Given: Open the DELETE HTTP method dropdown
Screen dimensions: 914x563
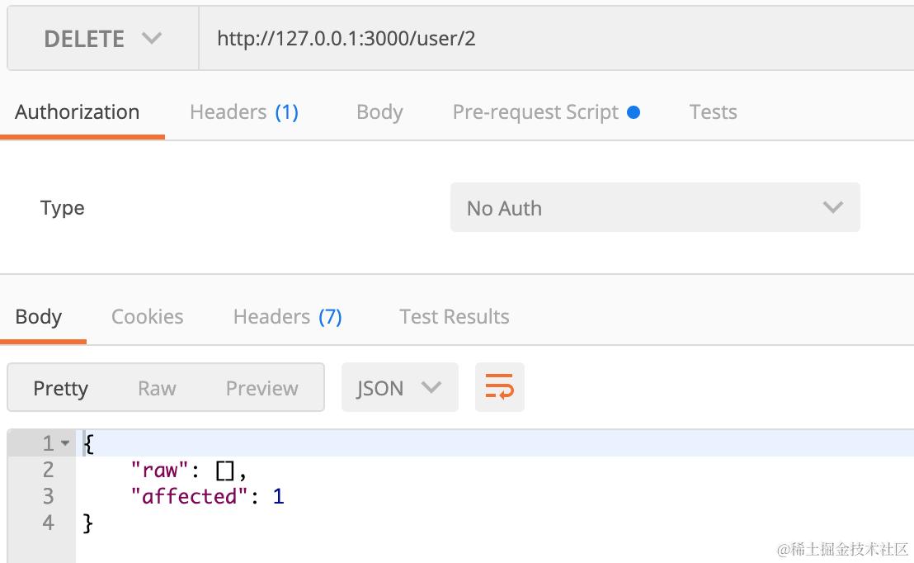Looking at the screenshot, I should pos(103,39).
